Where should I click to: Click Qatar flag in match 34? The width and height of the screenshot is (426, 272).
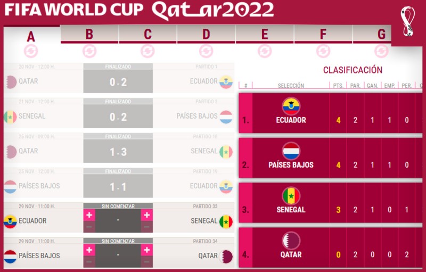click(x=226, y=256)
